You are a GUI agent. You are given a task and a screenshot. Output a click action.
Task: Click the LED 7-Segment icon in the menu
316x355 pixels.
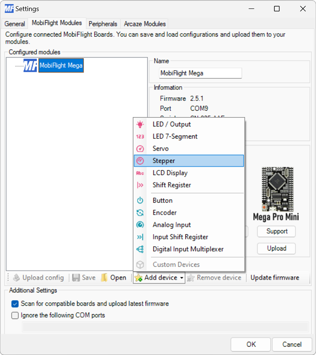pos(141,136)
